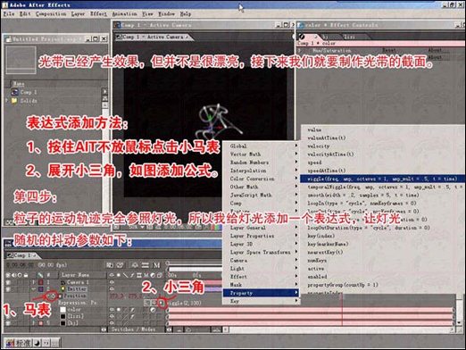
Task: Open the Vector Math expression submenu
Action: (x=261, y=154)
